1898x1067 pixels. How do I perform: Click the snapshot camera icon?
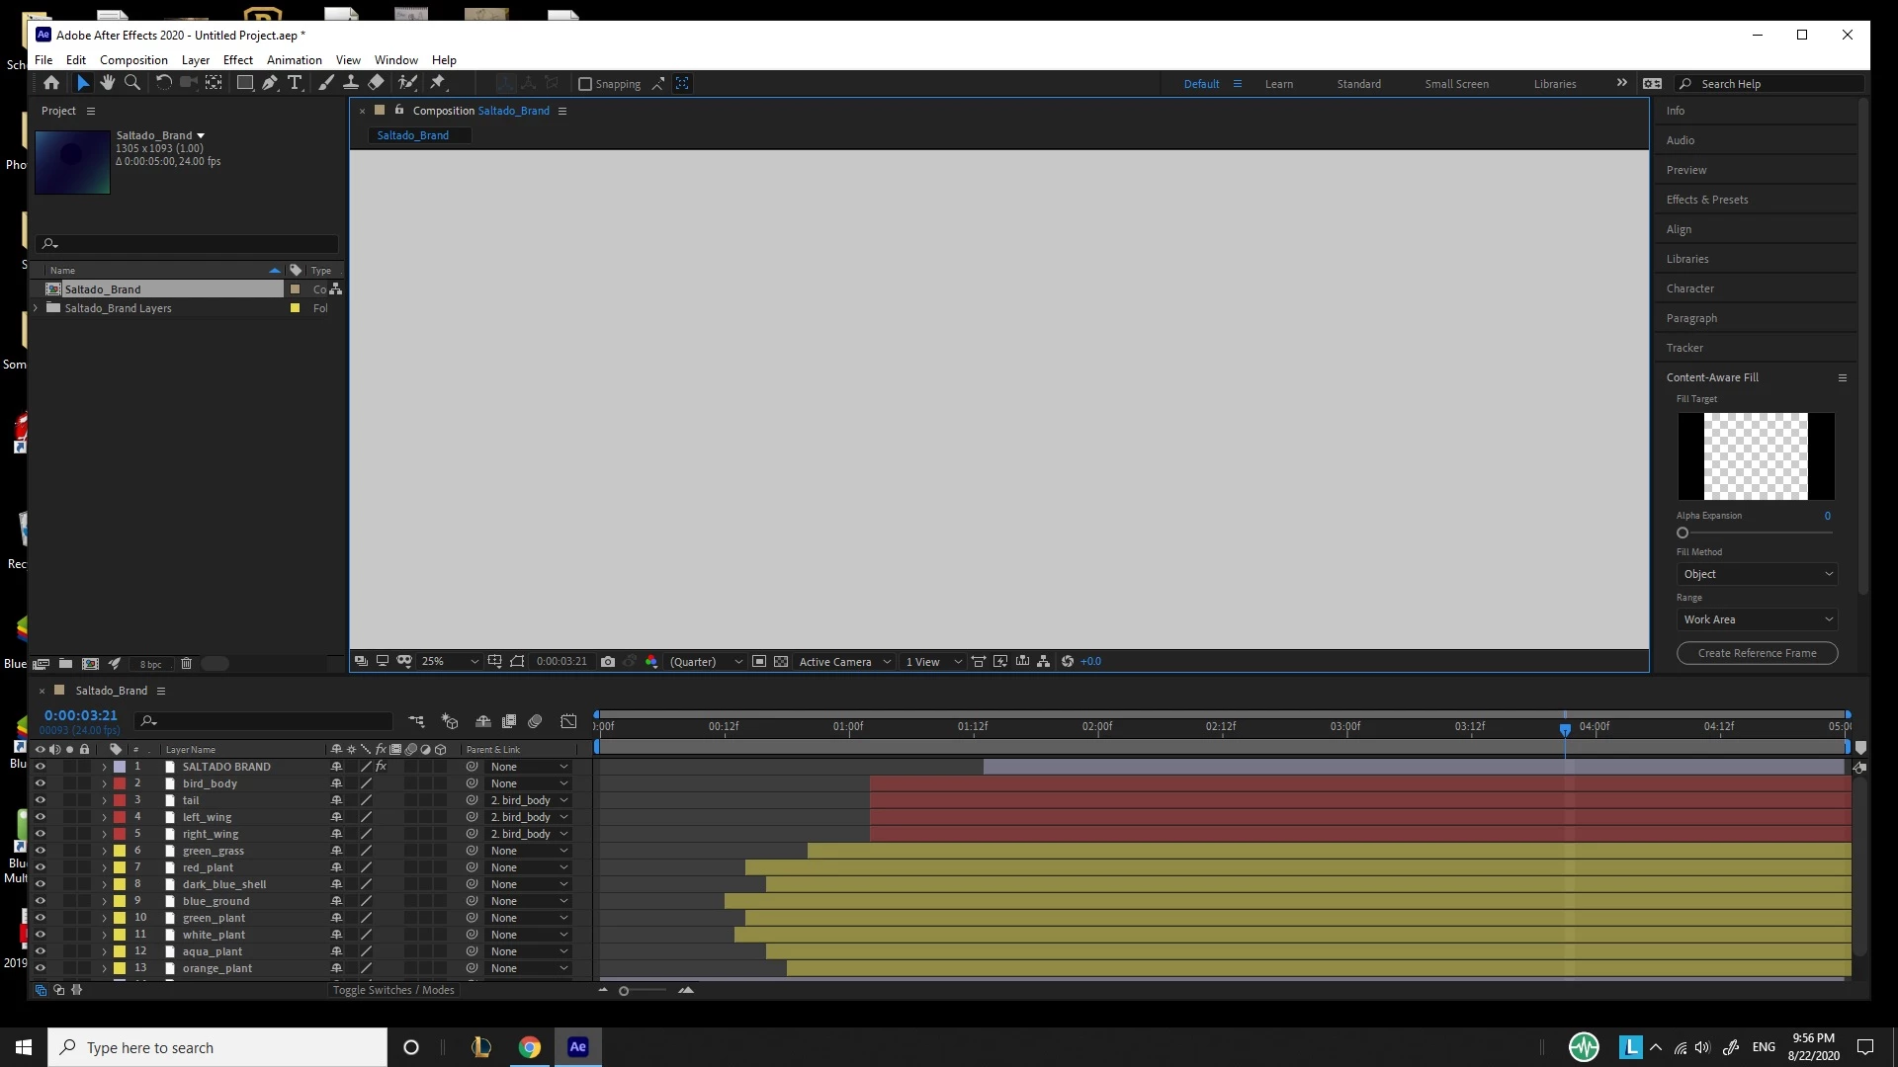[608, 661]
